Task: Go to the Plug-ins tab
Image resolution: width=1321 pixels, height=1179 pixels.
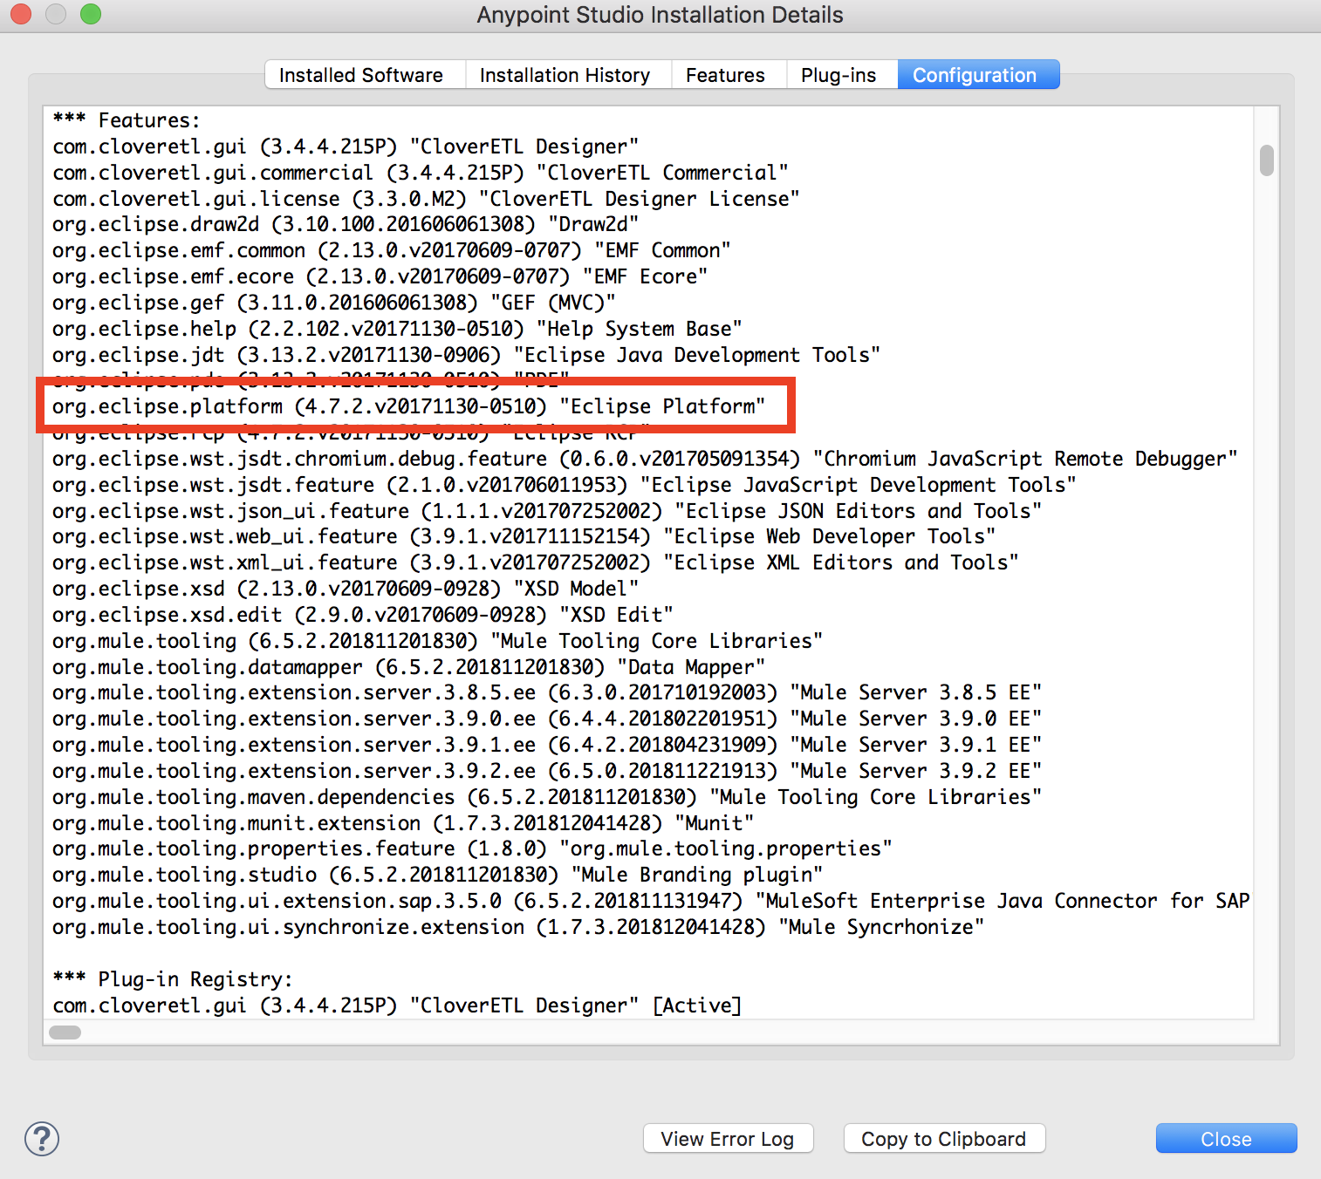Action: pos(838,75)
